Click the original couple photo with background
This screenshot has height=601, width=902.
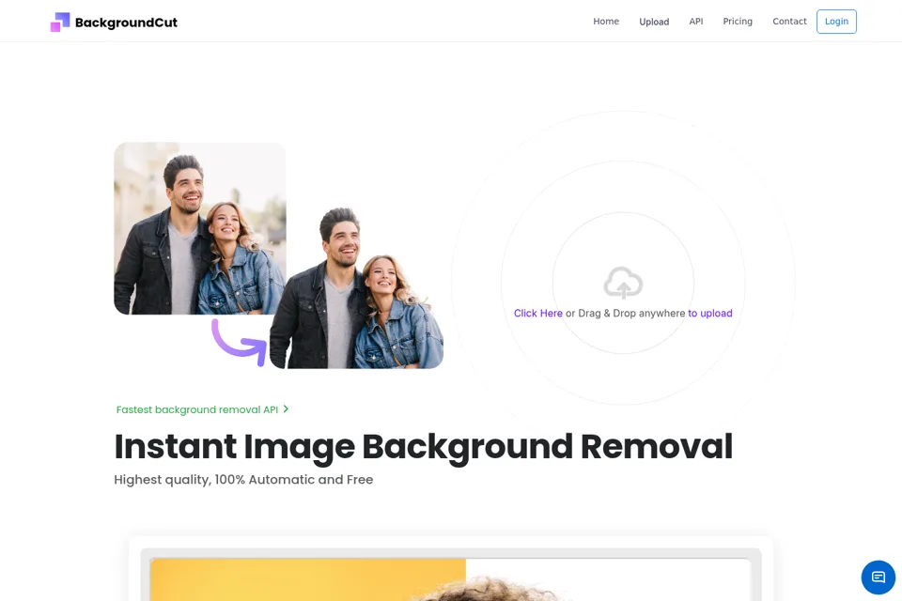(199, 228)
